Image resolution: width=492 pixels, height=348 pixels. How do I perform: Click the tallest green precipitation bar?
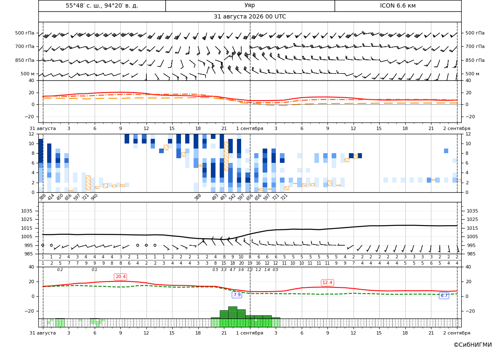tap(232, 313)
